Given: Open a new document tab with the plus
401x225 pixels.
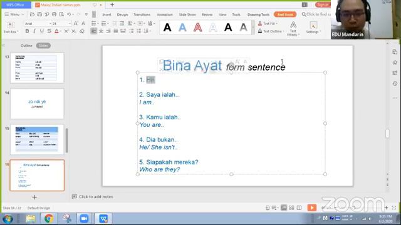Looking at the screenshot, I should click(112, 4).
